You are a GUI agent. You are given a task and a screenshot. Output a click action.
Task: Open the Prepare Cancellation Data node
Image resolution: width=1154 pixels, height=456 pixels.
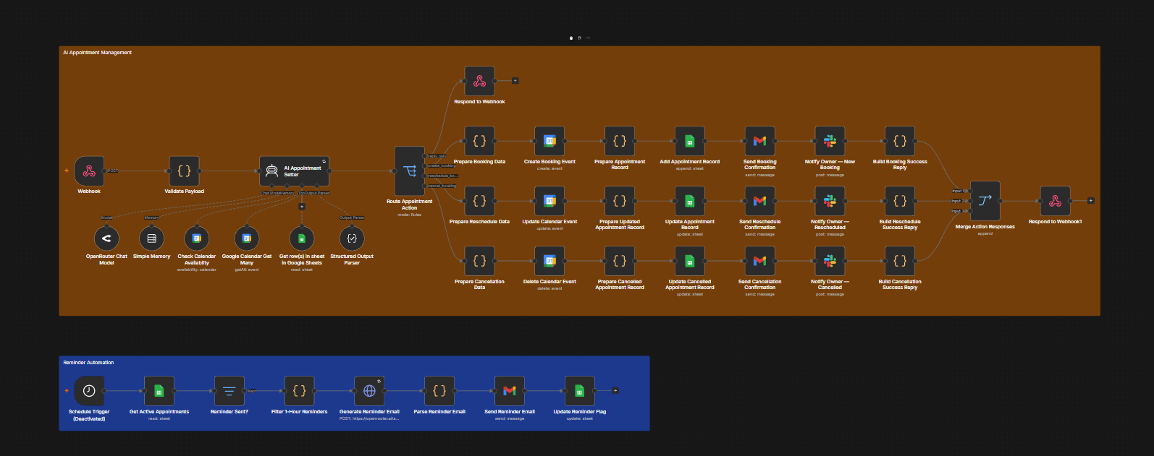[479, 262]
